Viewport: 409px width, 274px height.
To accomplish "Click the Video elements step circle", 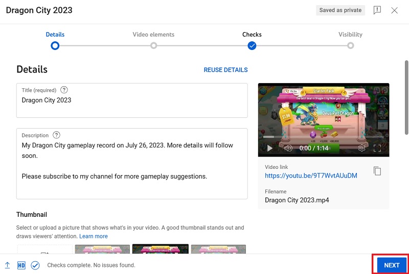I will (154, 46).
